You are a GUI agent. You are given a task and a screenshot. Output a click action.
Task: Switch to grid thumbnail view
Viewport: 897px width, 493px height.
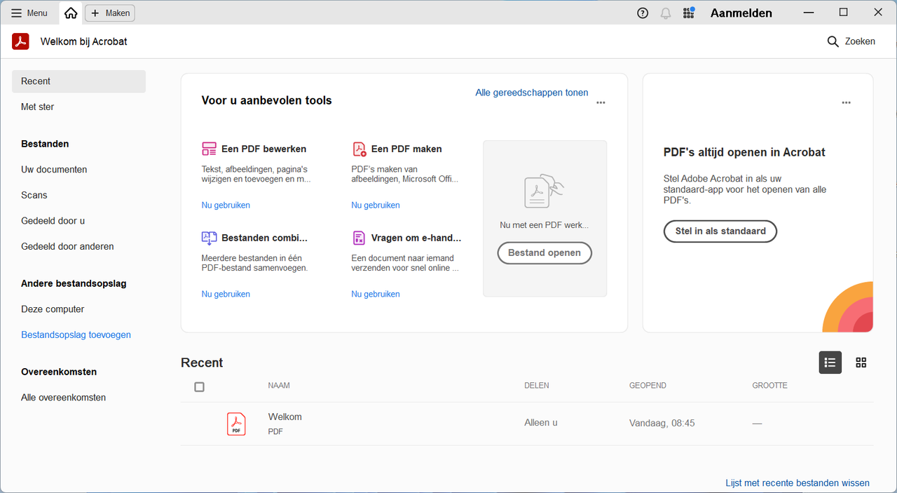861,363
